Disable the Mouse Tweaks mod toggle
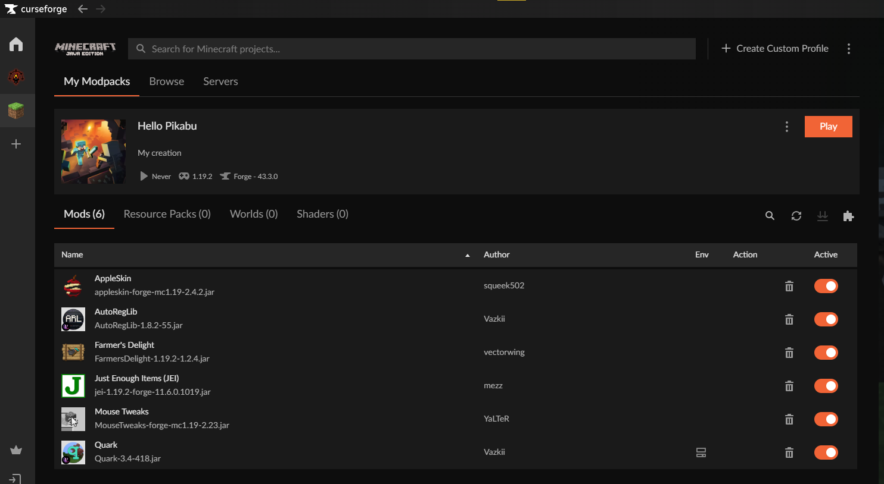The width and height of the screenshot is (884, 484). click(x=826, y=419)
